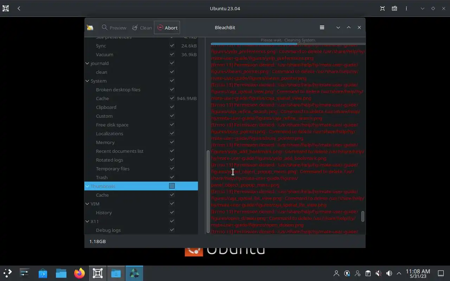Open the volume speaker tray icon
The width and height of the screenshot is (450, 281).
click(389, 273)
